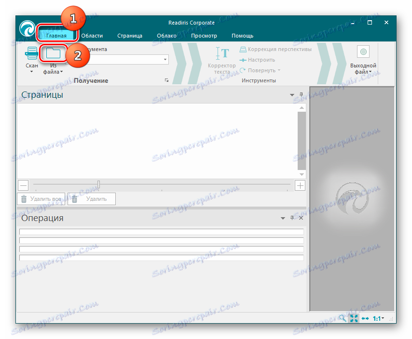Switch to the Страница tab
Viewport: 412px width, 339px height.
click(x=130, y=36)
